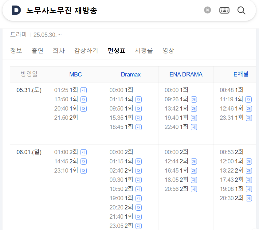Clear the search query with X
Screen dimensions: 259x230
pos(207,10)
